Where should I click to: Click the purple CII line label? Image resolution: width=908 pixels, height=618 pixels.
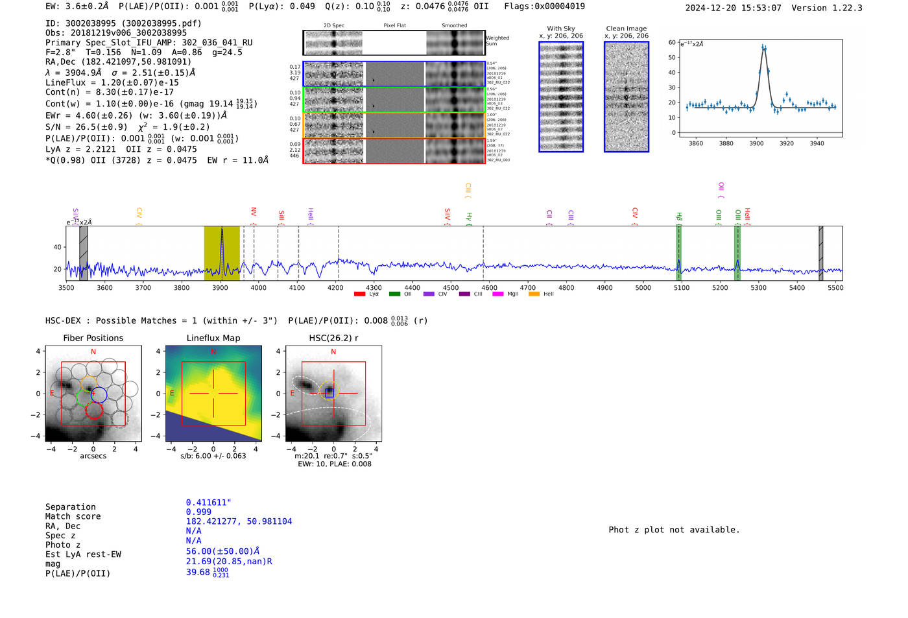pyautogui.click(x=549, y=217)
